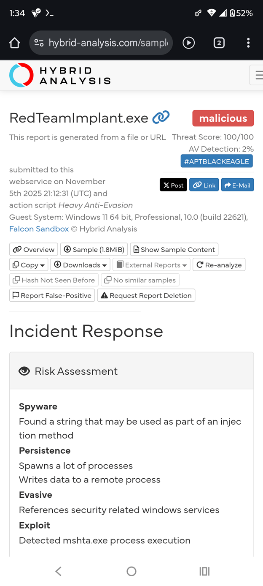The image size is (263, 586).
Task: Open the browser tab switcher
Action: (x=219, y=43)
